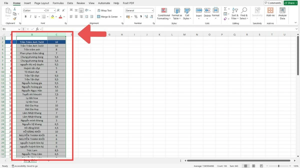Select the Format Painter icon
This screenshot has width=300, height=168.
[x=15, y=19]
